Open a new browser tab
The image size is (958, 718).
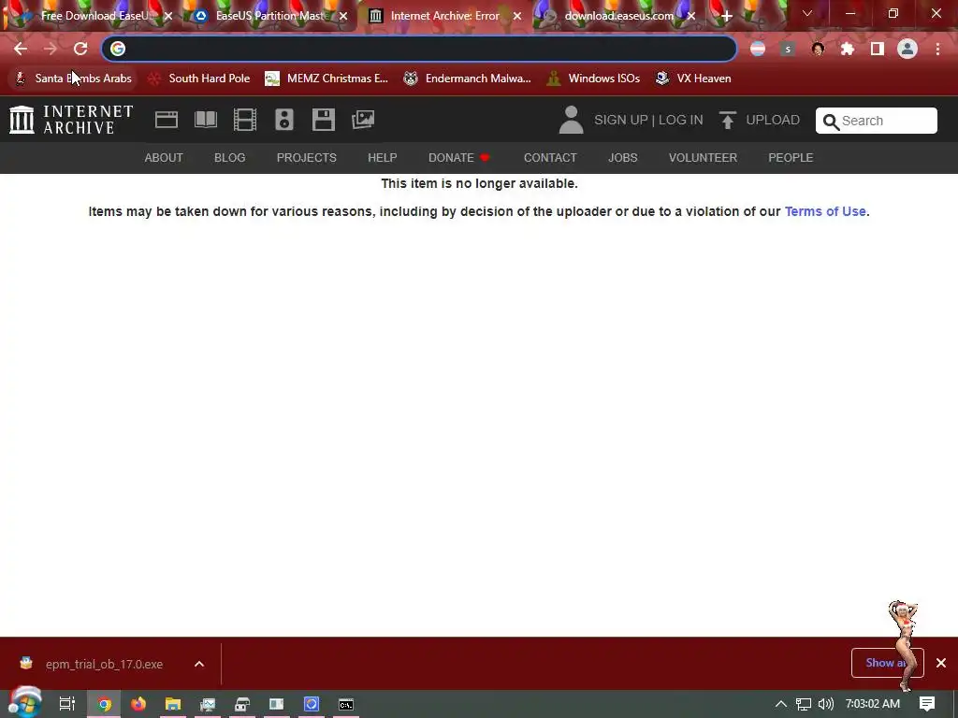pos(726,17)
